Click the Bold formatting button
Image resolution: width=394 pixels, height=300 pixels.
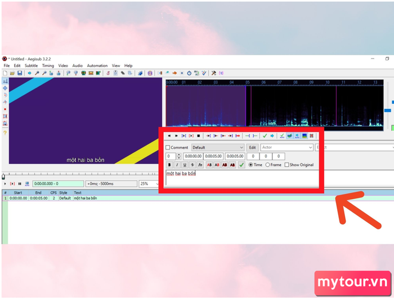(x=169, y=165)
